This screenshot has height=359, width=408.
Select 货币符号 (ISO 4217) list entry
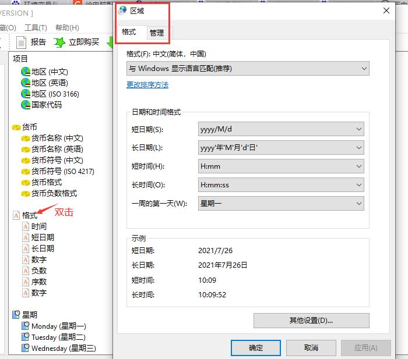[63, 171]
